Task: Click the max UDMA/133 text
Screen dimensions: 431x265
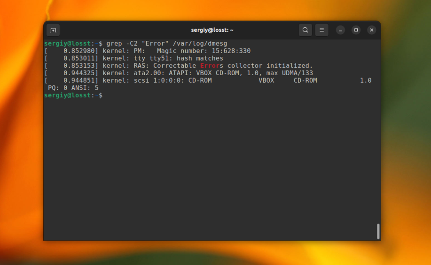Action: pos(290,73)
